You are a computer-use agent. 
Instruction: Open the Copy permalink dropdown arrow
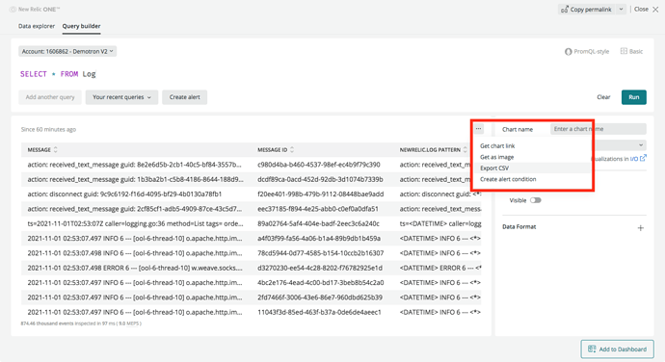click(621, 9)
